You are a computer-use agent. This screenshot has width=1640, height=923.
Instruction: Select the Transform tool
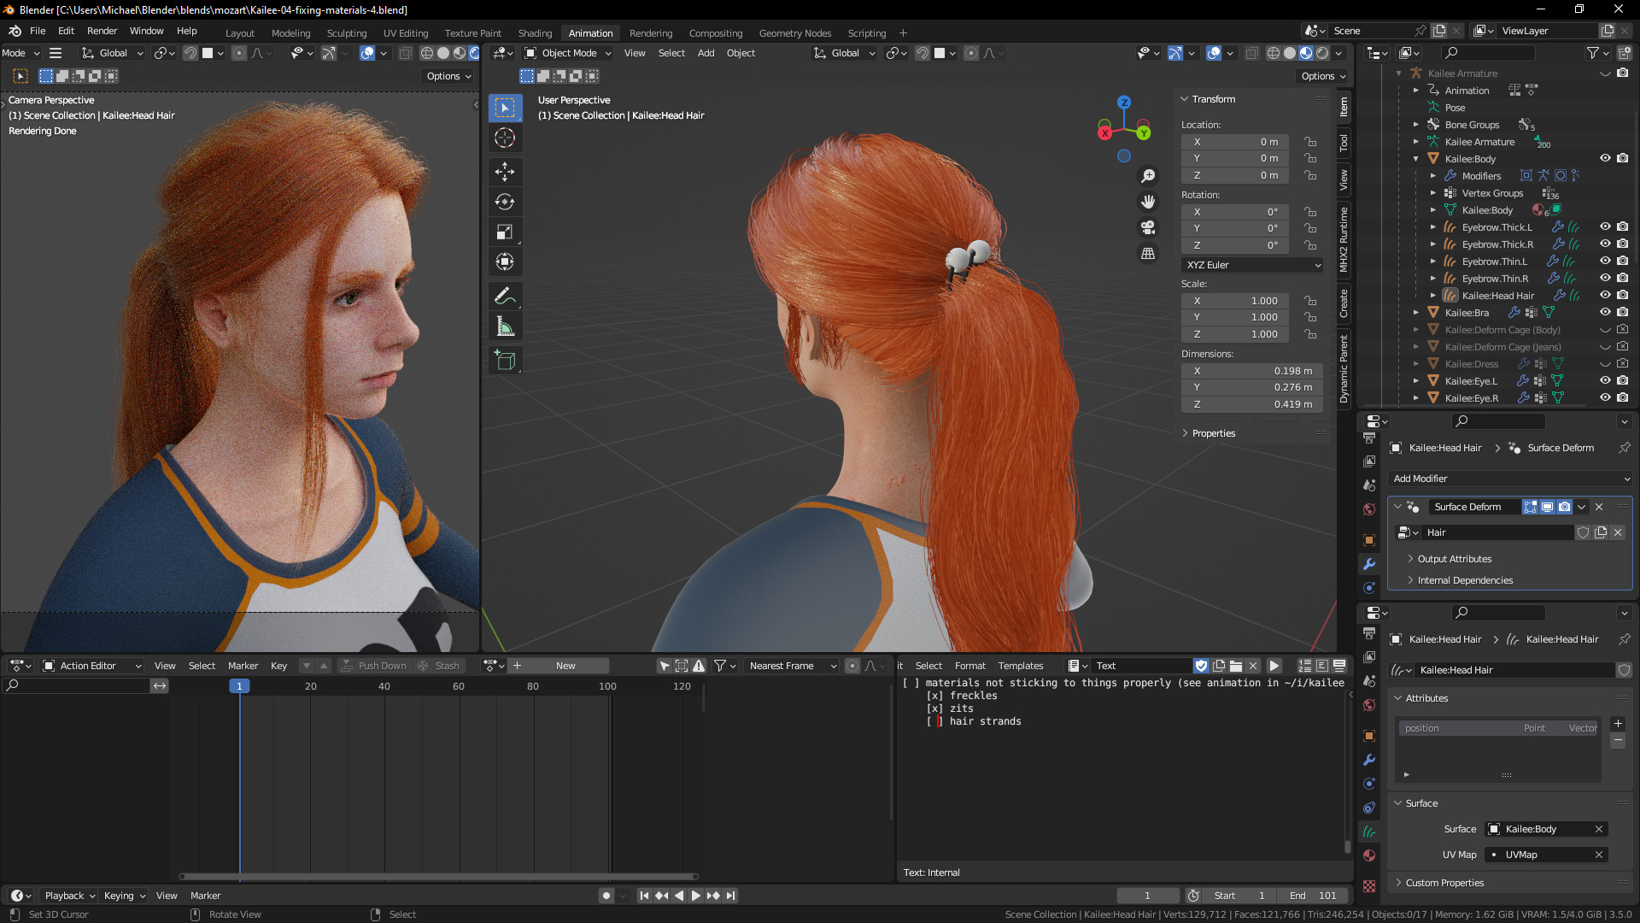click(x=505, y=262)
